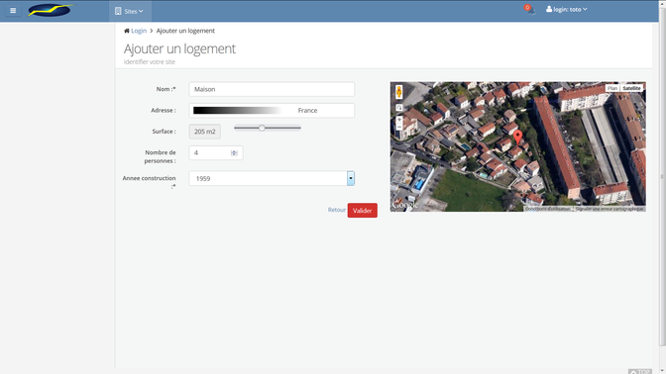Switch map to Plan view
666x374 pixels.
pyautogui.click(x=612, y=88)
